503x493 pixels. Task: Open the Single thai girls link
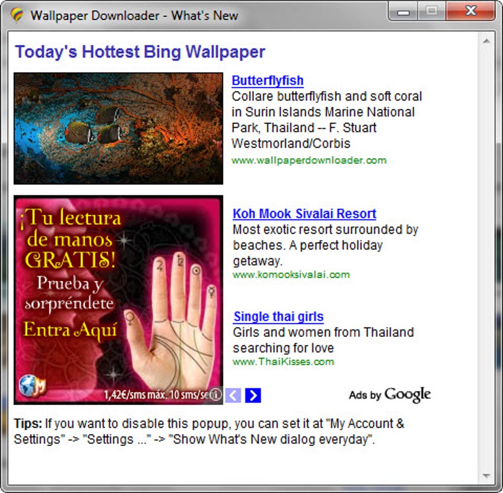[279, 316]
